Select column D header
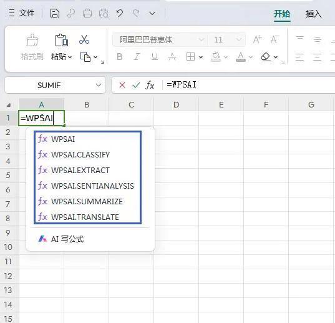The image size is (335, 323). (177, 104)
